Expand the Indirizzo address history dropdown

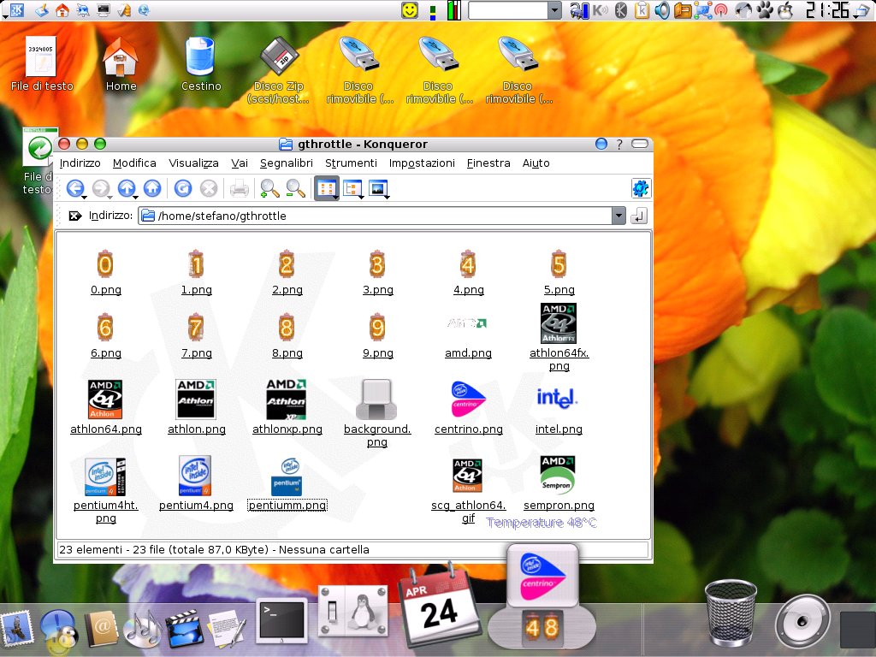[x=619, y=216]
